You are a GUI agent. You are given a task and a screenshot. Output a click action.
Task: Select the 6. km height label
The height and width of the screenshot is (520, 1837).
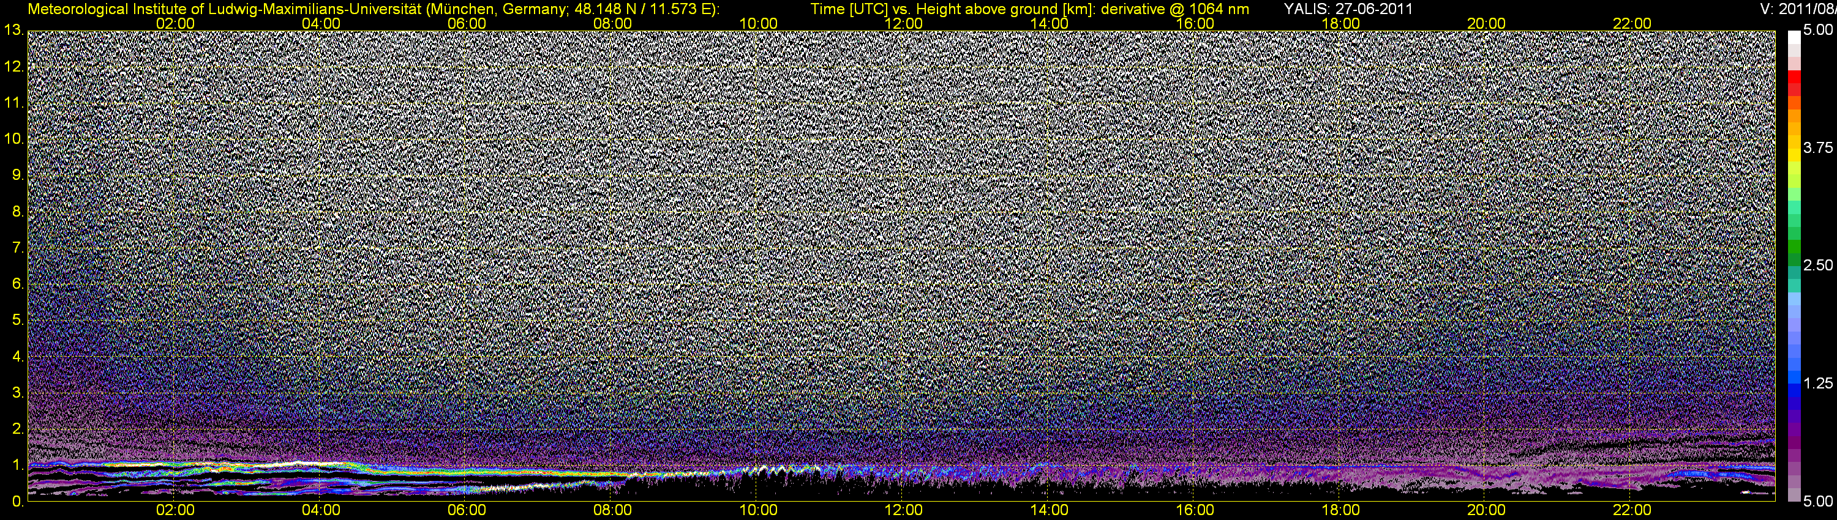[x=17, y=284]
